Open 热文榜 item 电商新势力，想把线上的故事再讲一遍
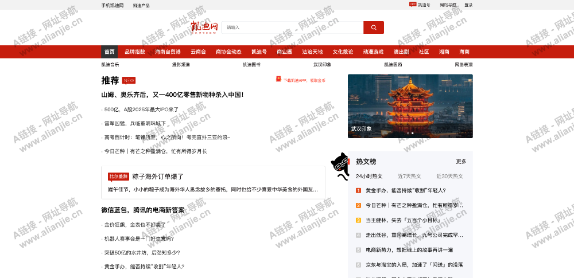Image resolution: width=574 pixels, height=278 pixels. coord(409,250)
